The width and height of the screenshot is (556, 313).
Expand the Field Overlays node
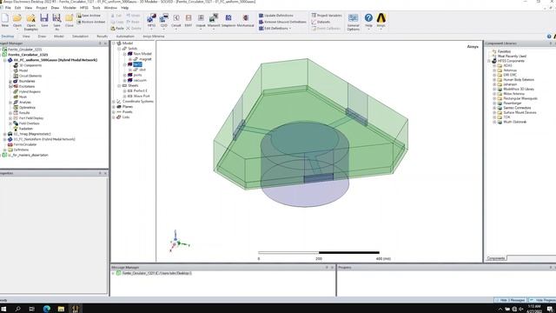pyautogui.click(x=10, y=123)
